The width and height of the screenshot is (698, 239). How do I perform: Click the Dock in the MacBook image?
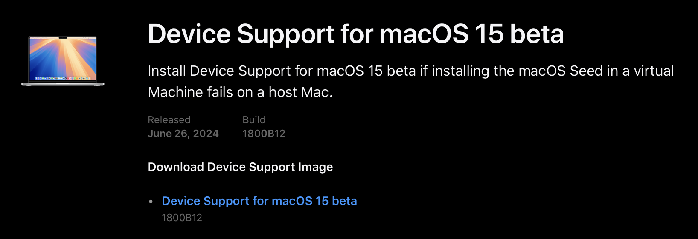point(63,78)
